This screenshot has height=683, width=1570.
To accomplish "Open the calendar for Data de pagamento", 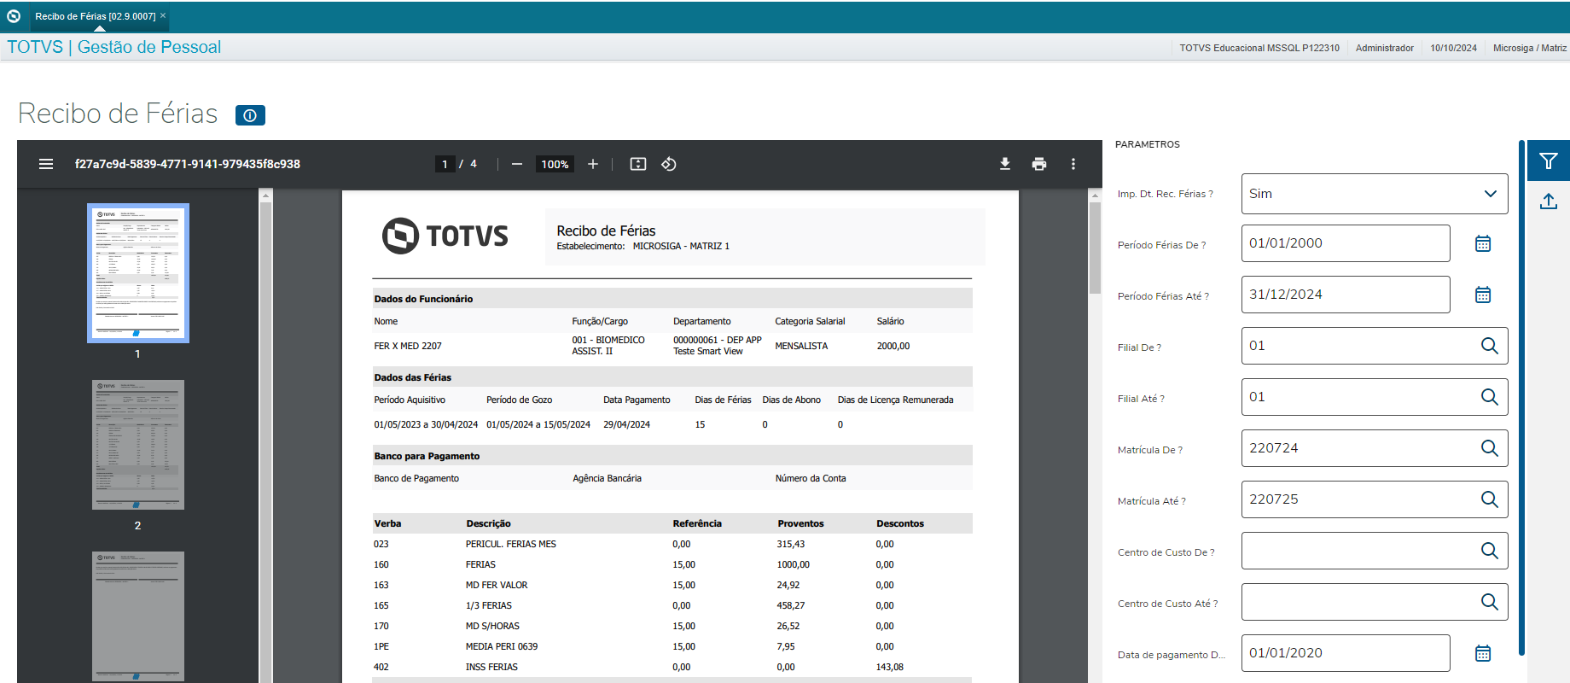I will coord(1483,654).
